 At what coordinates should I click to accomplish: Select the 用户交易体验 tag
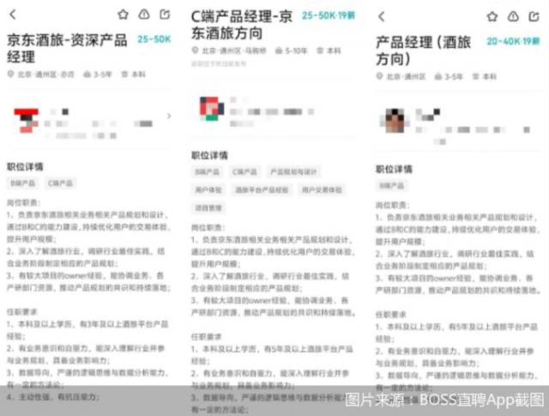click(322, 190)
